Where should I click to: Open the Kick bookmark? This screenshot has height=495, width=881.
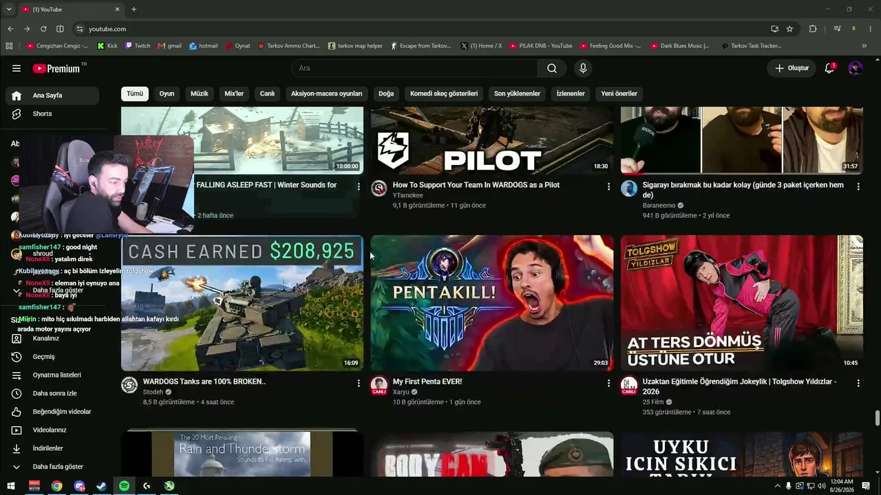[x=107, y=46]
